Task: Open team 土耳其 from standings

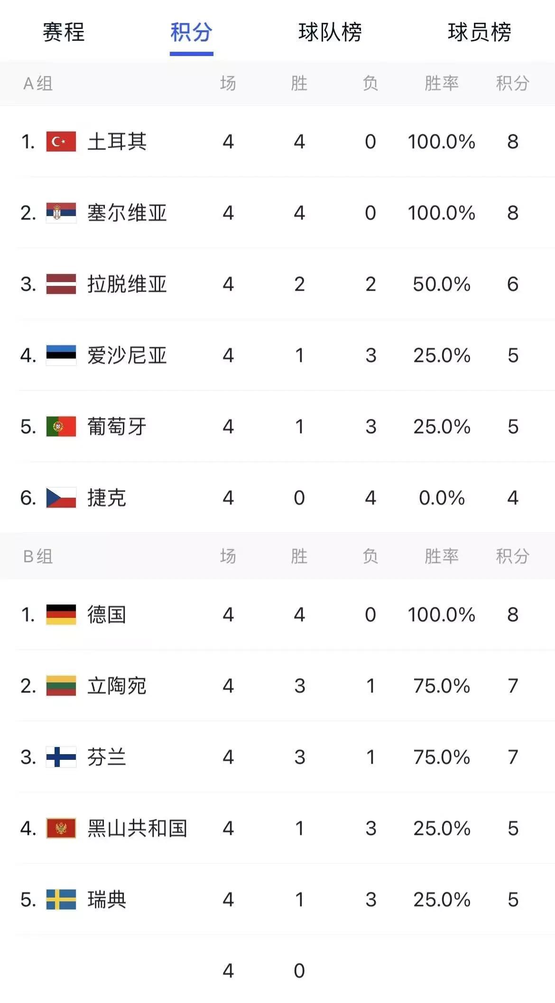Action: pyautogui.click(x=277, y=142)
